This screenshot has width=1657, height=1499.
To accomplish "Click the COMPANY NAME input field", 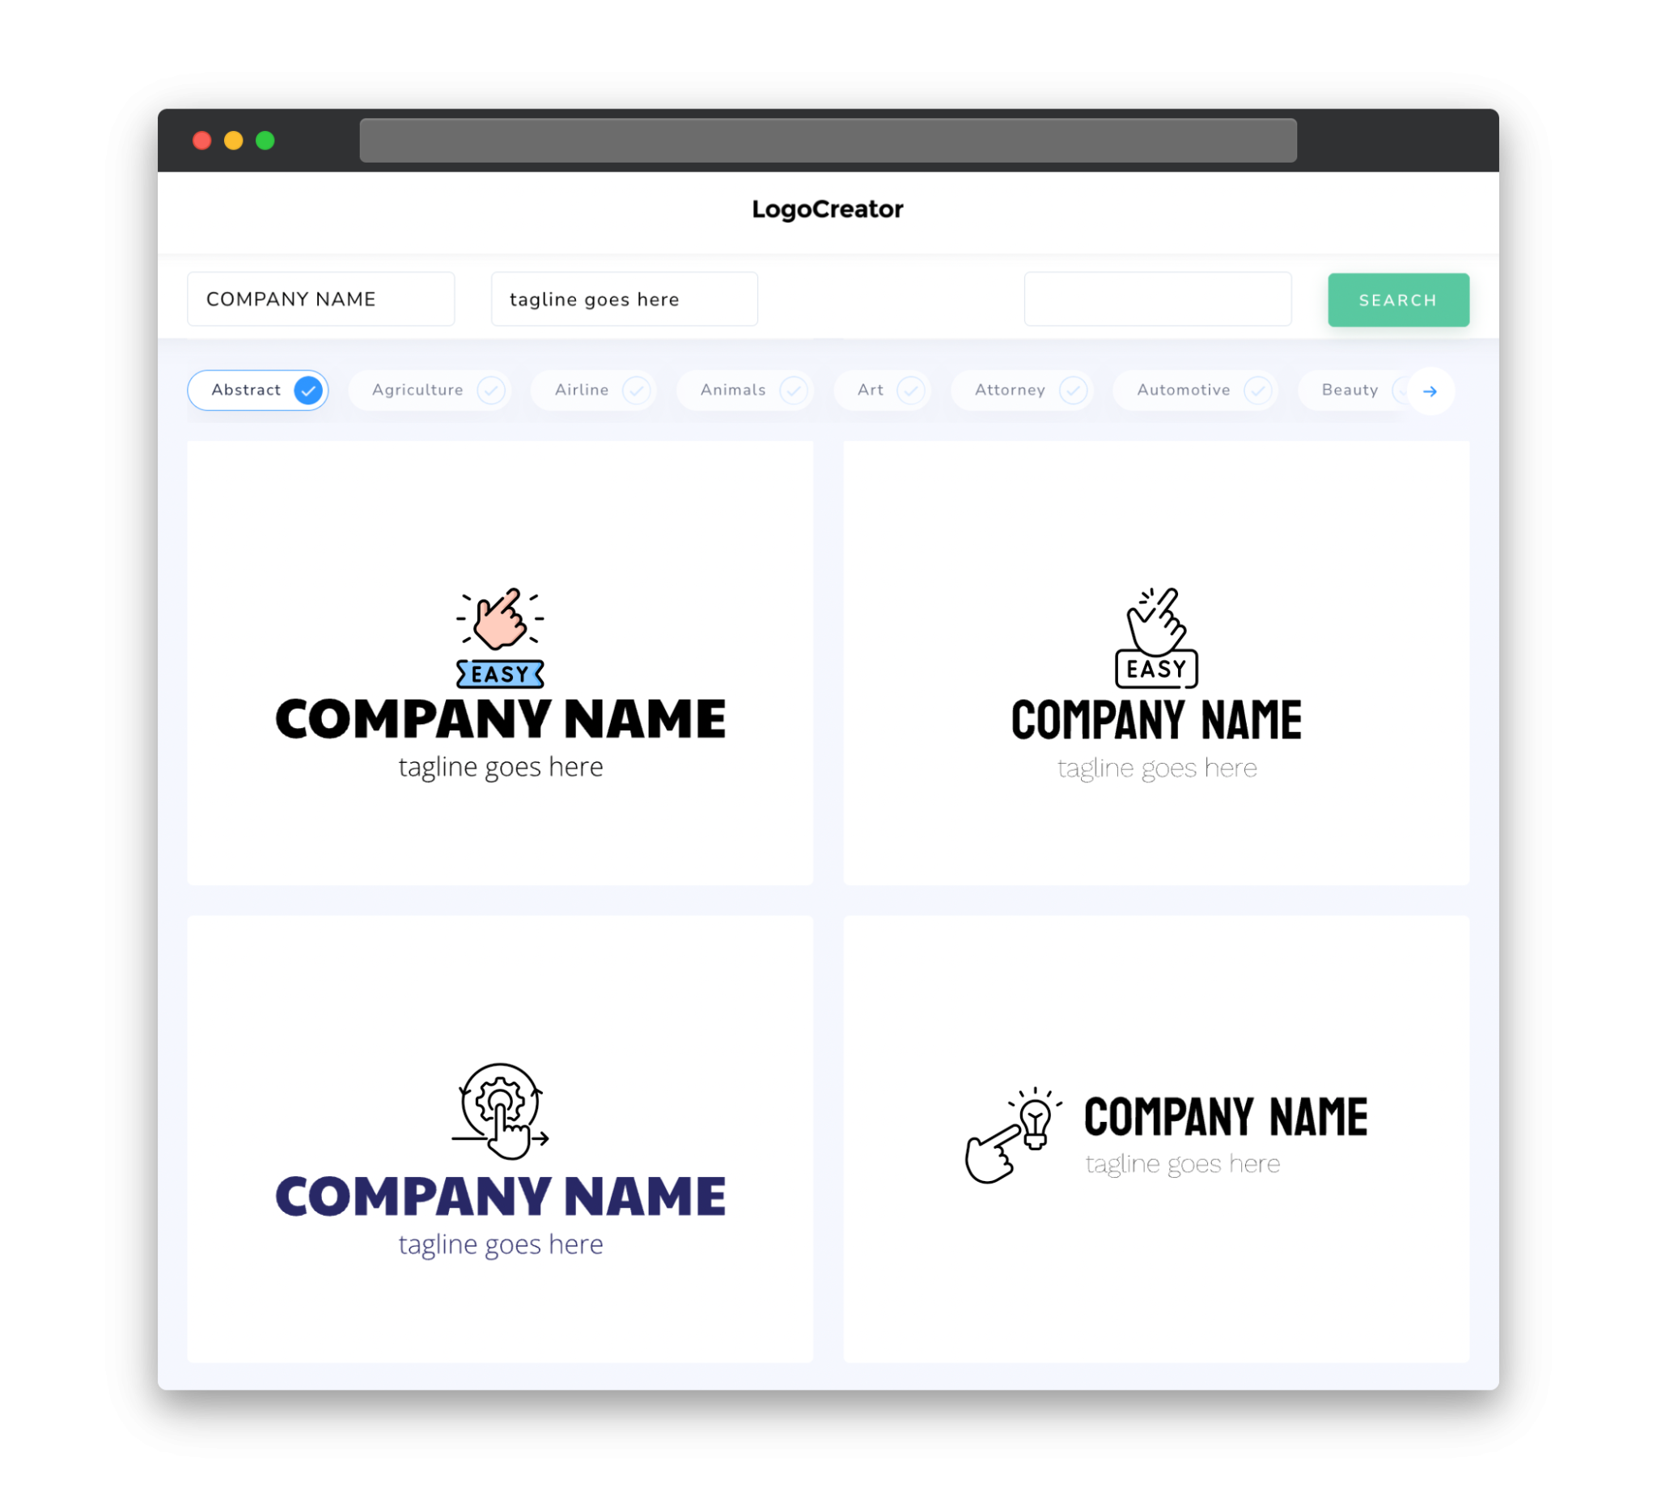I will 322,300.
